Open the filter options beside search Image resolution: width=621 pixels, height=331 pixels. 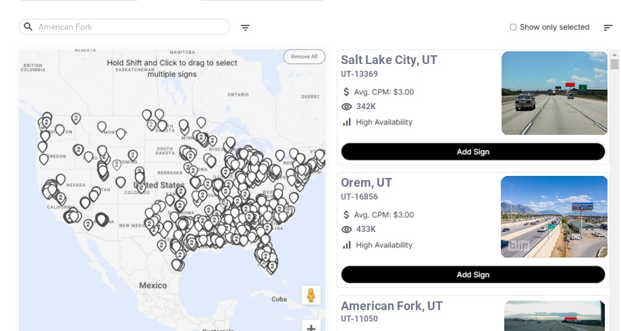[x=245, y=28]
